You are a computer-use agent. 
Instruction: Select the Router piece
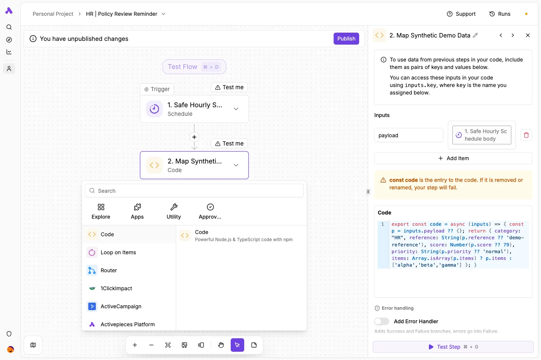point(129,270)
